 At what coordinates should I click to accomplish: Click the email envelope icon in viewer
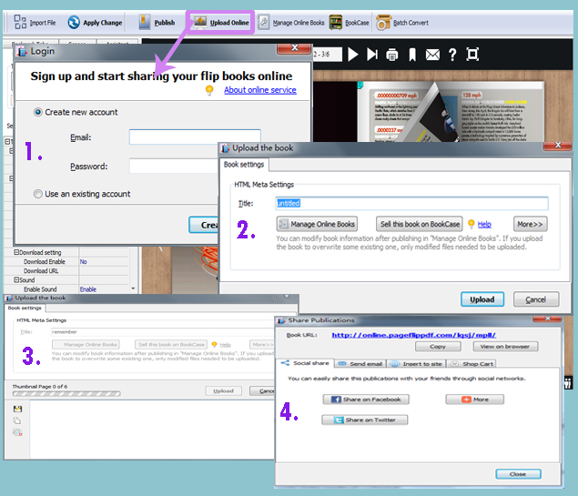tap(432, 55)
